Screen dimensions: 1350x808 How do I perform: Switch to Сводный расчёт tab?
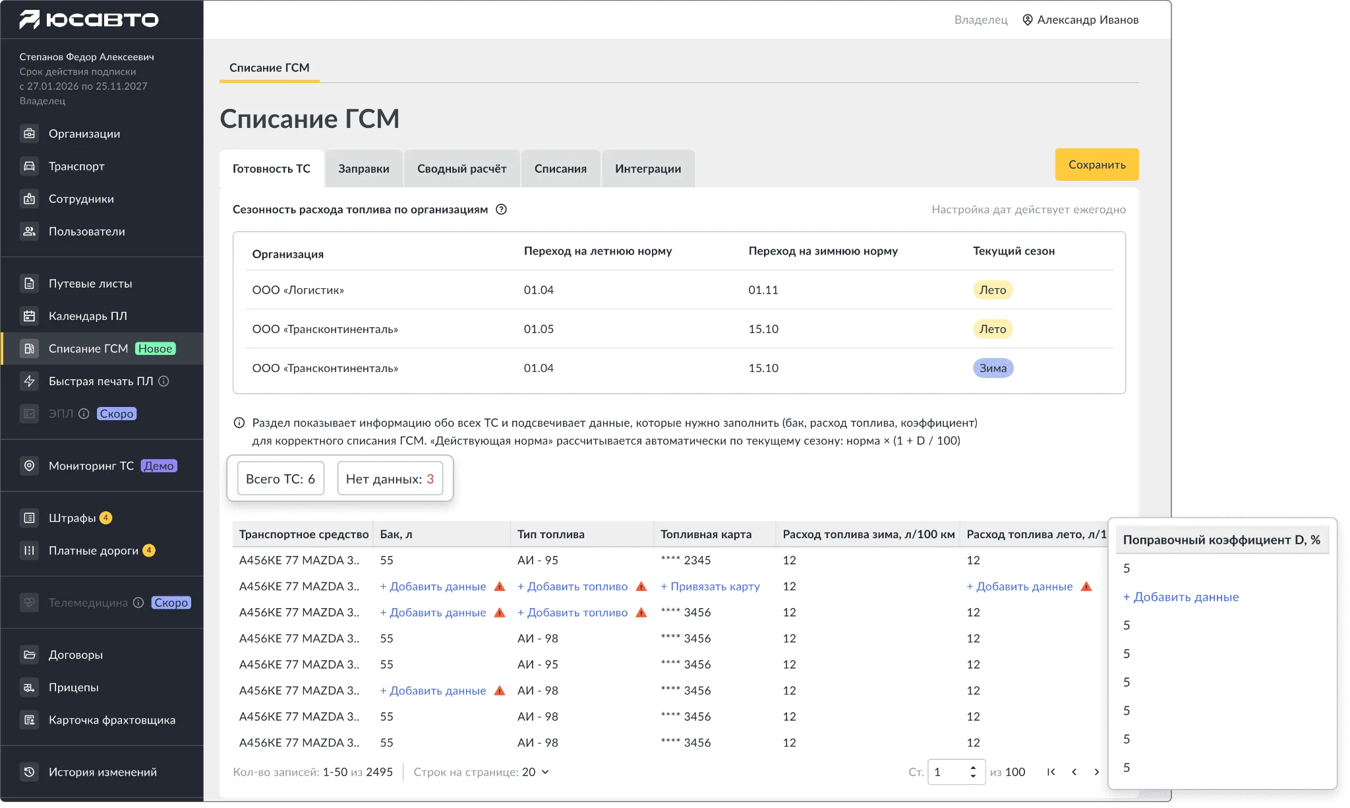tap(461, 169)
